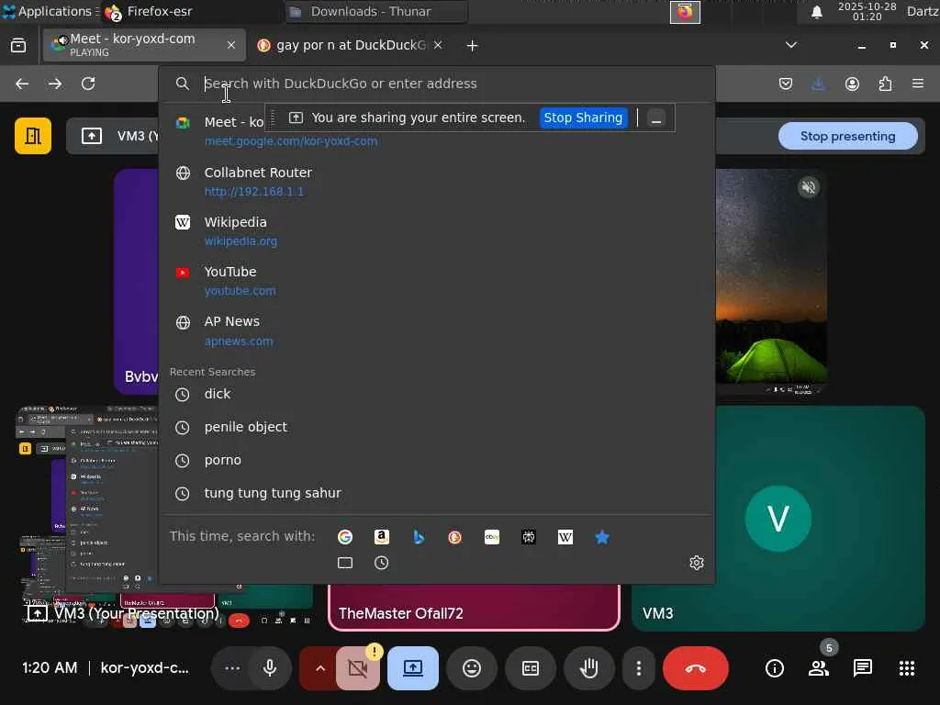
Task: Open search settings gear icon
Action: tap(696, 563)
